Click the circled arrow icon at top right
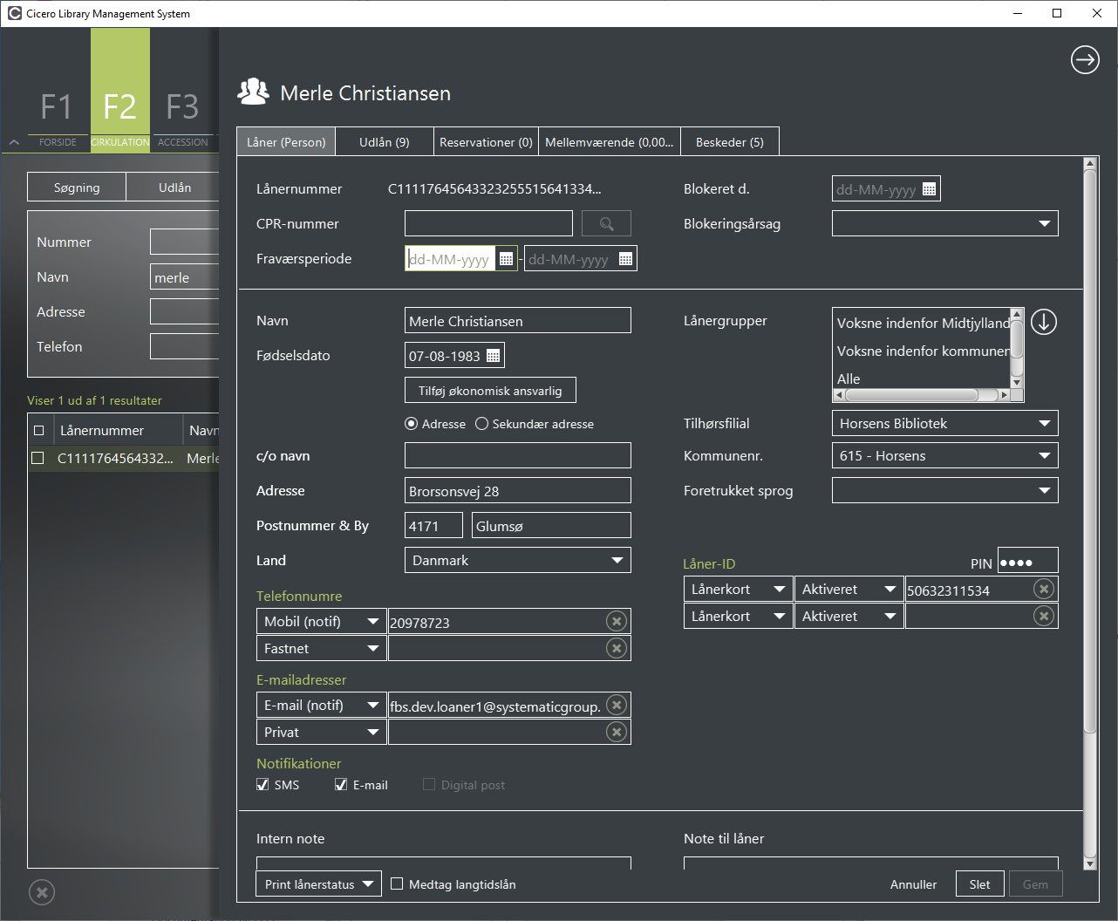The width and height of the screenshot is (1118, 921). (1085, 60)
